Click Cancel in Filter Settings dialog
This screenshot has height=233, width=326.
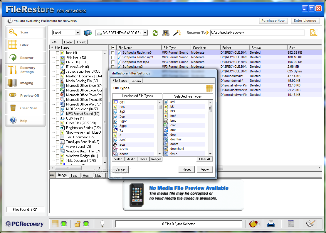[x=120, y=169]
